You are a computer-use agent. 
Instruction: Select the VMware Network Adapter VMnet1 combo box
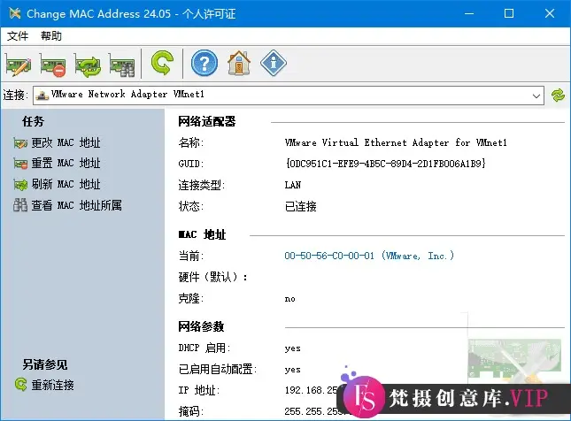click(289, 96)
